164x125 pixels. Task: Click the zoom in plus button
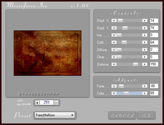(37, 103)
